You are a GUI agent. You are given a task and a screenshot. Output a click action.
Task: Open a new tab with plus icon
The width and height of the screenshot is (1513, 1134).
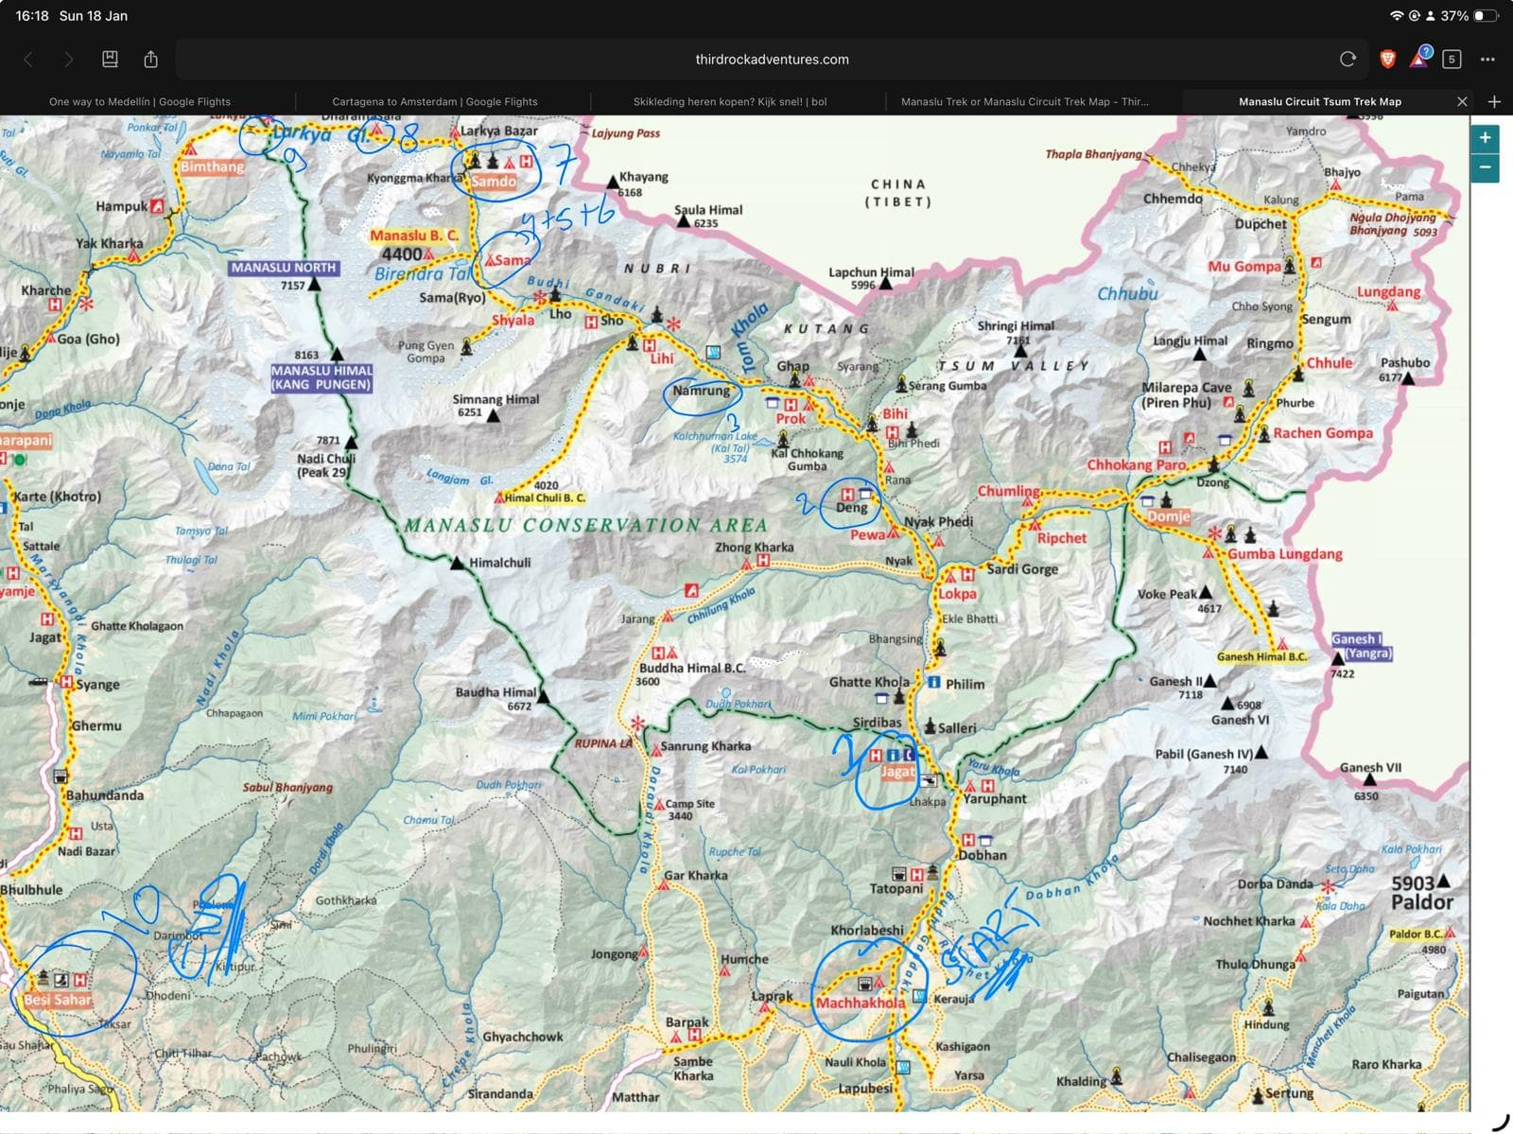(x=1494, y=101)
